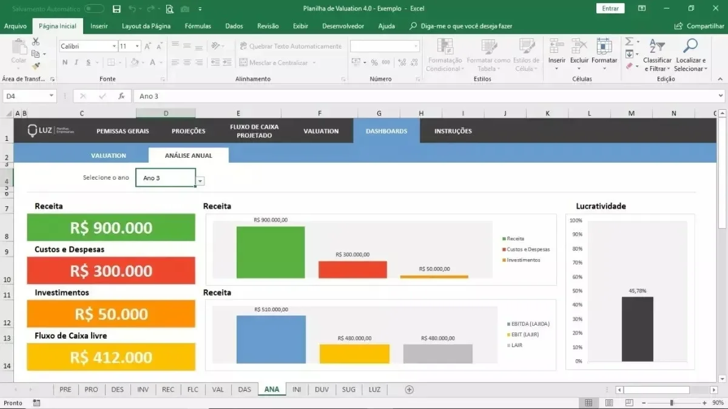Toggle Salvamento Automático switch
This screenshot has width=728, height=409.
[94, 8]
